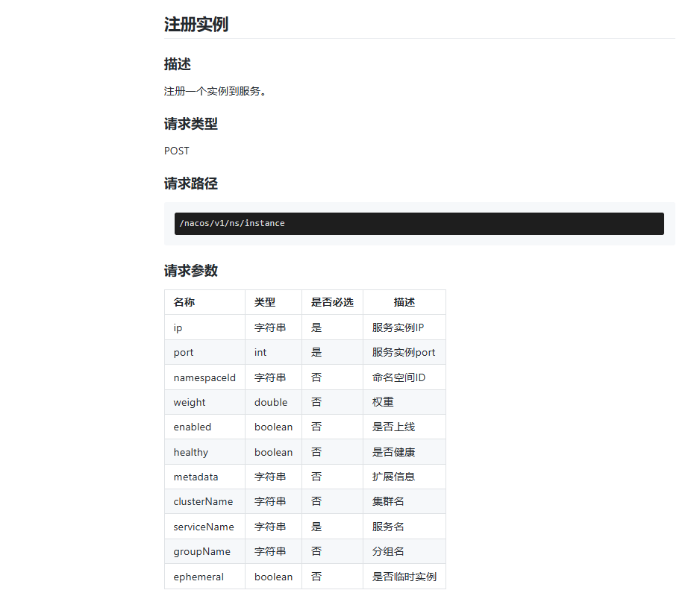694x593 pixels.
Task: Click boolean type in the enabled row
Action: pos(274,427)
